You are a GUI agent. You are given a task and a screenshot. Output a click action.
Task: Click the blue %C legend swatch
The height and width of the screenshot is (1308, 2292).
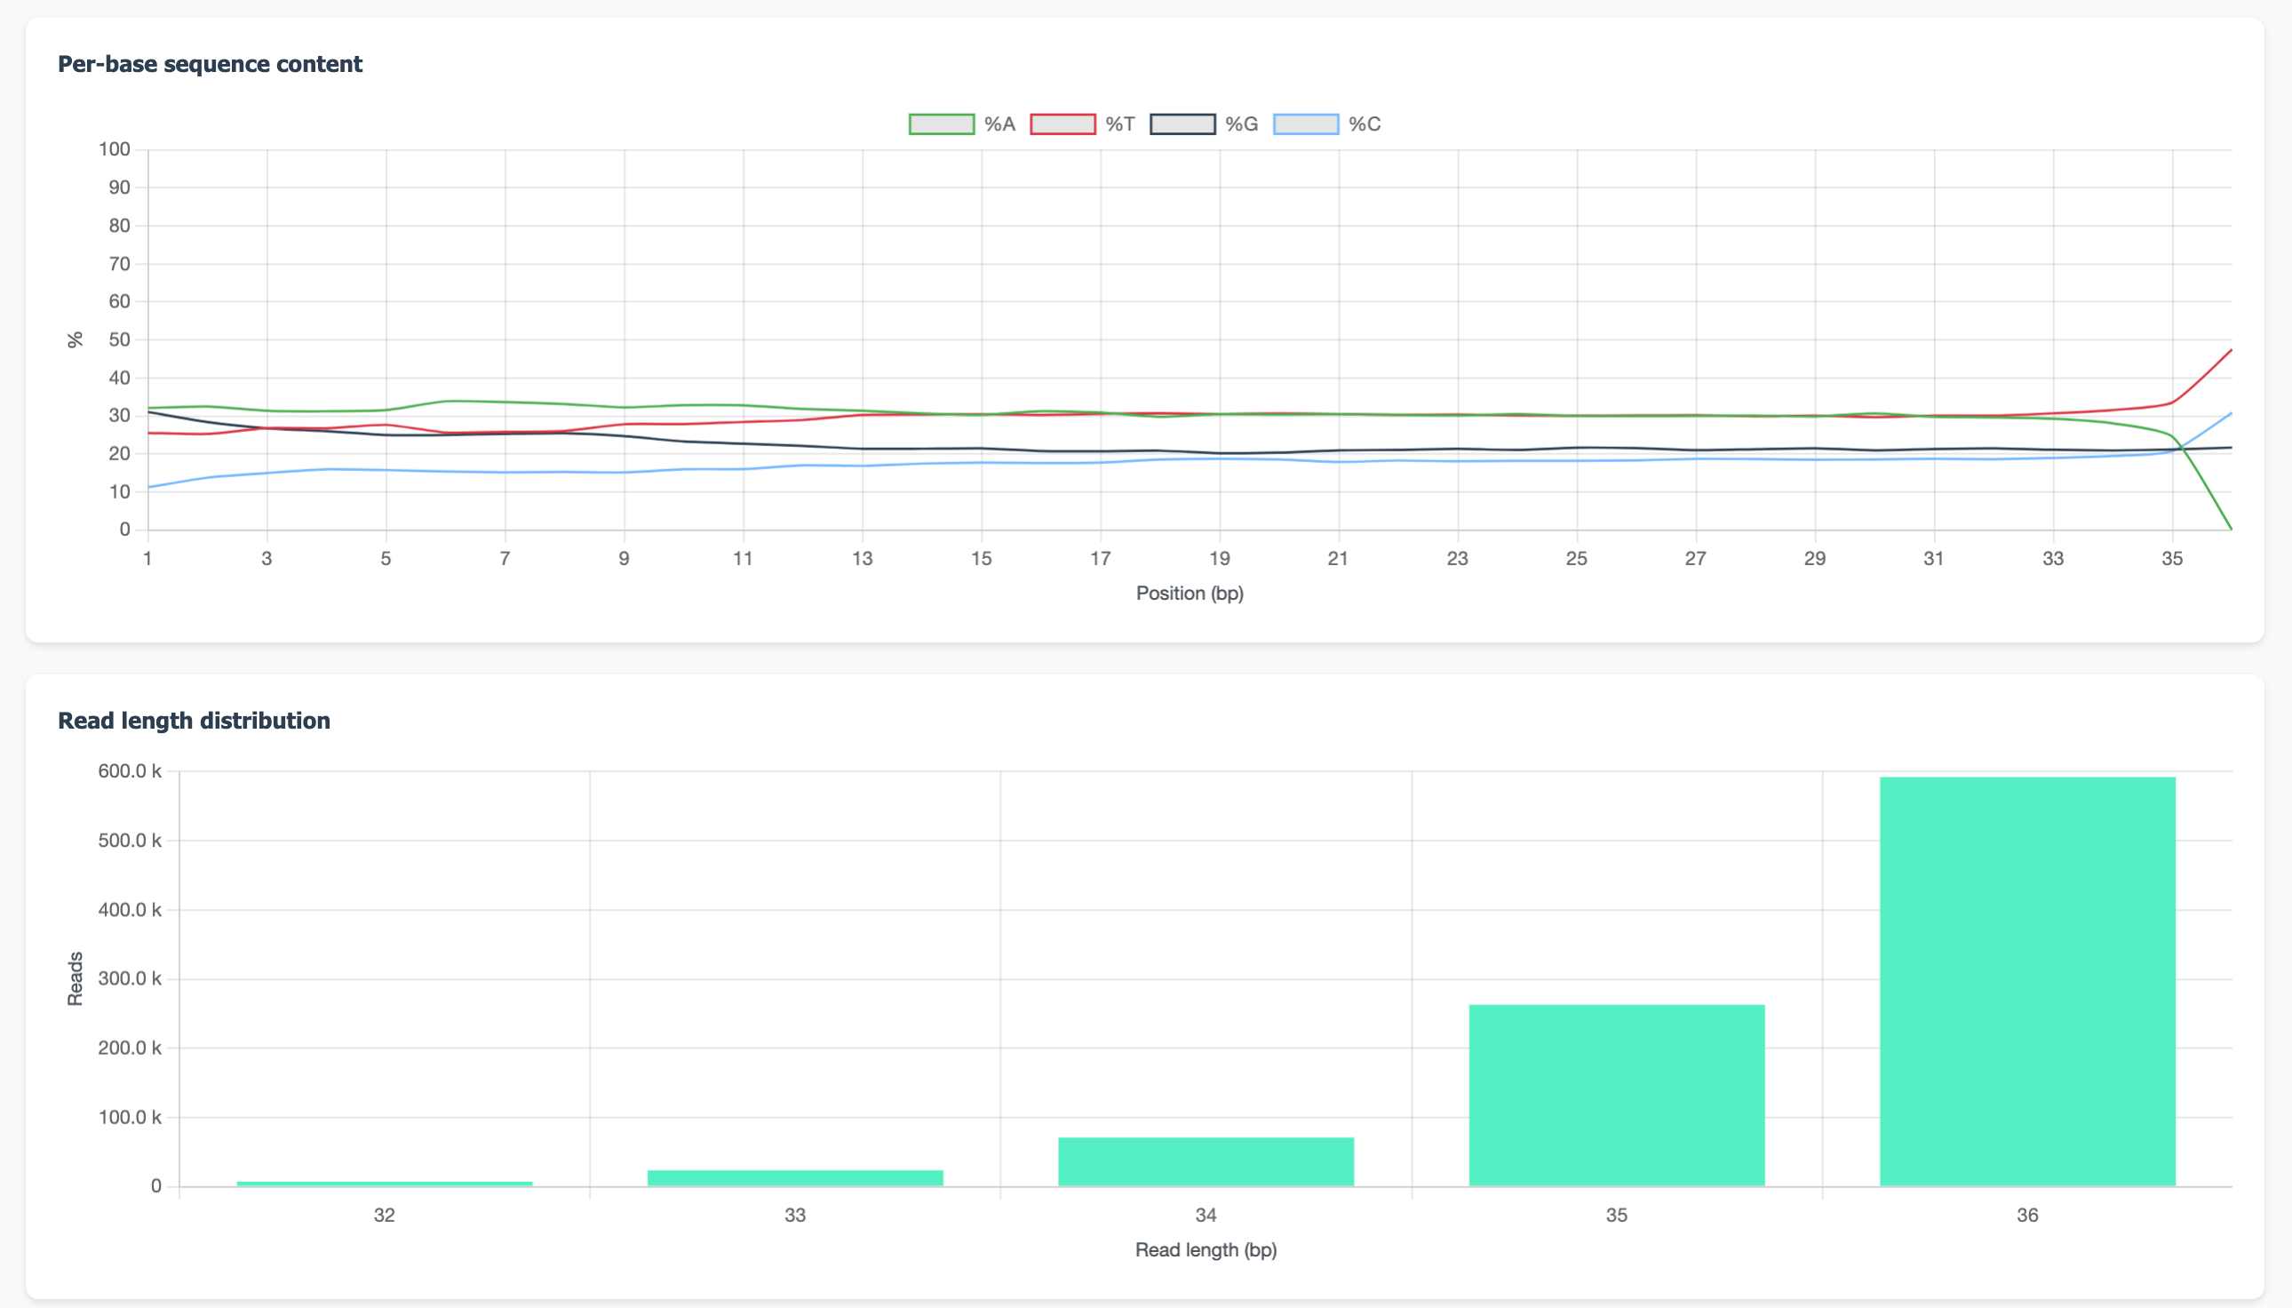coord(1306,124)
